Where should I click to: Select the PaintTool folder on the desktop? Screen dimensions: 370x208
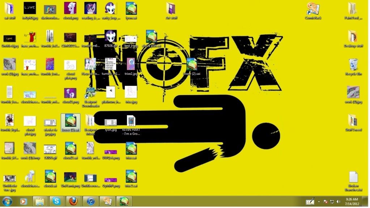[353, 10]
